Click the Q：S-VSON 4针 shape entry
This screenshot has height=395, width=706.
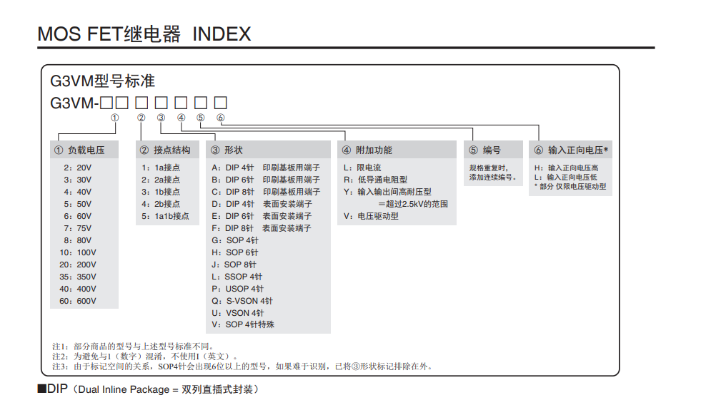click(x=242, y=301)
